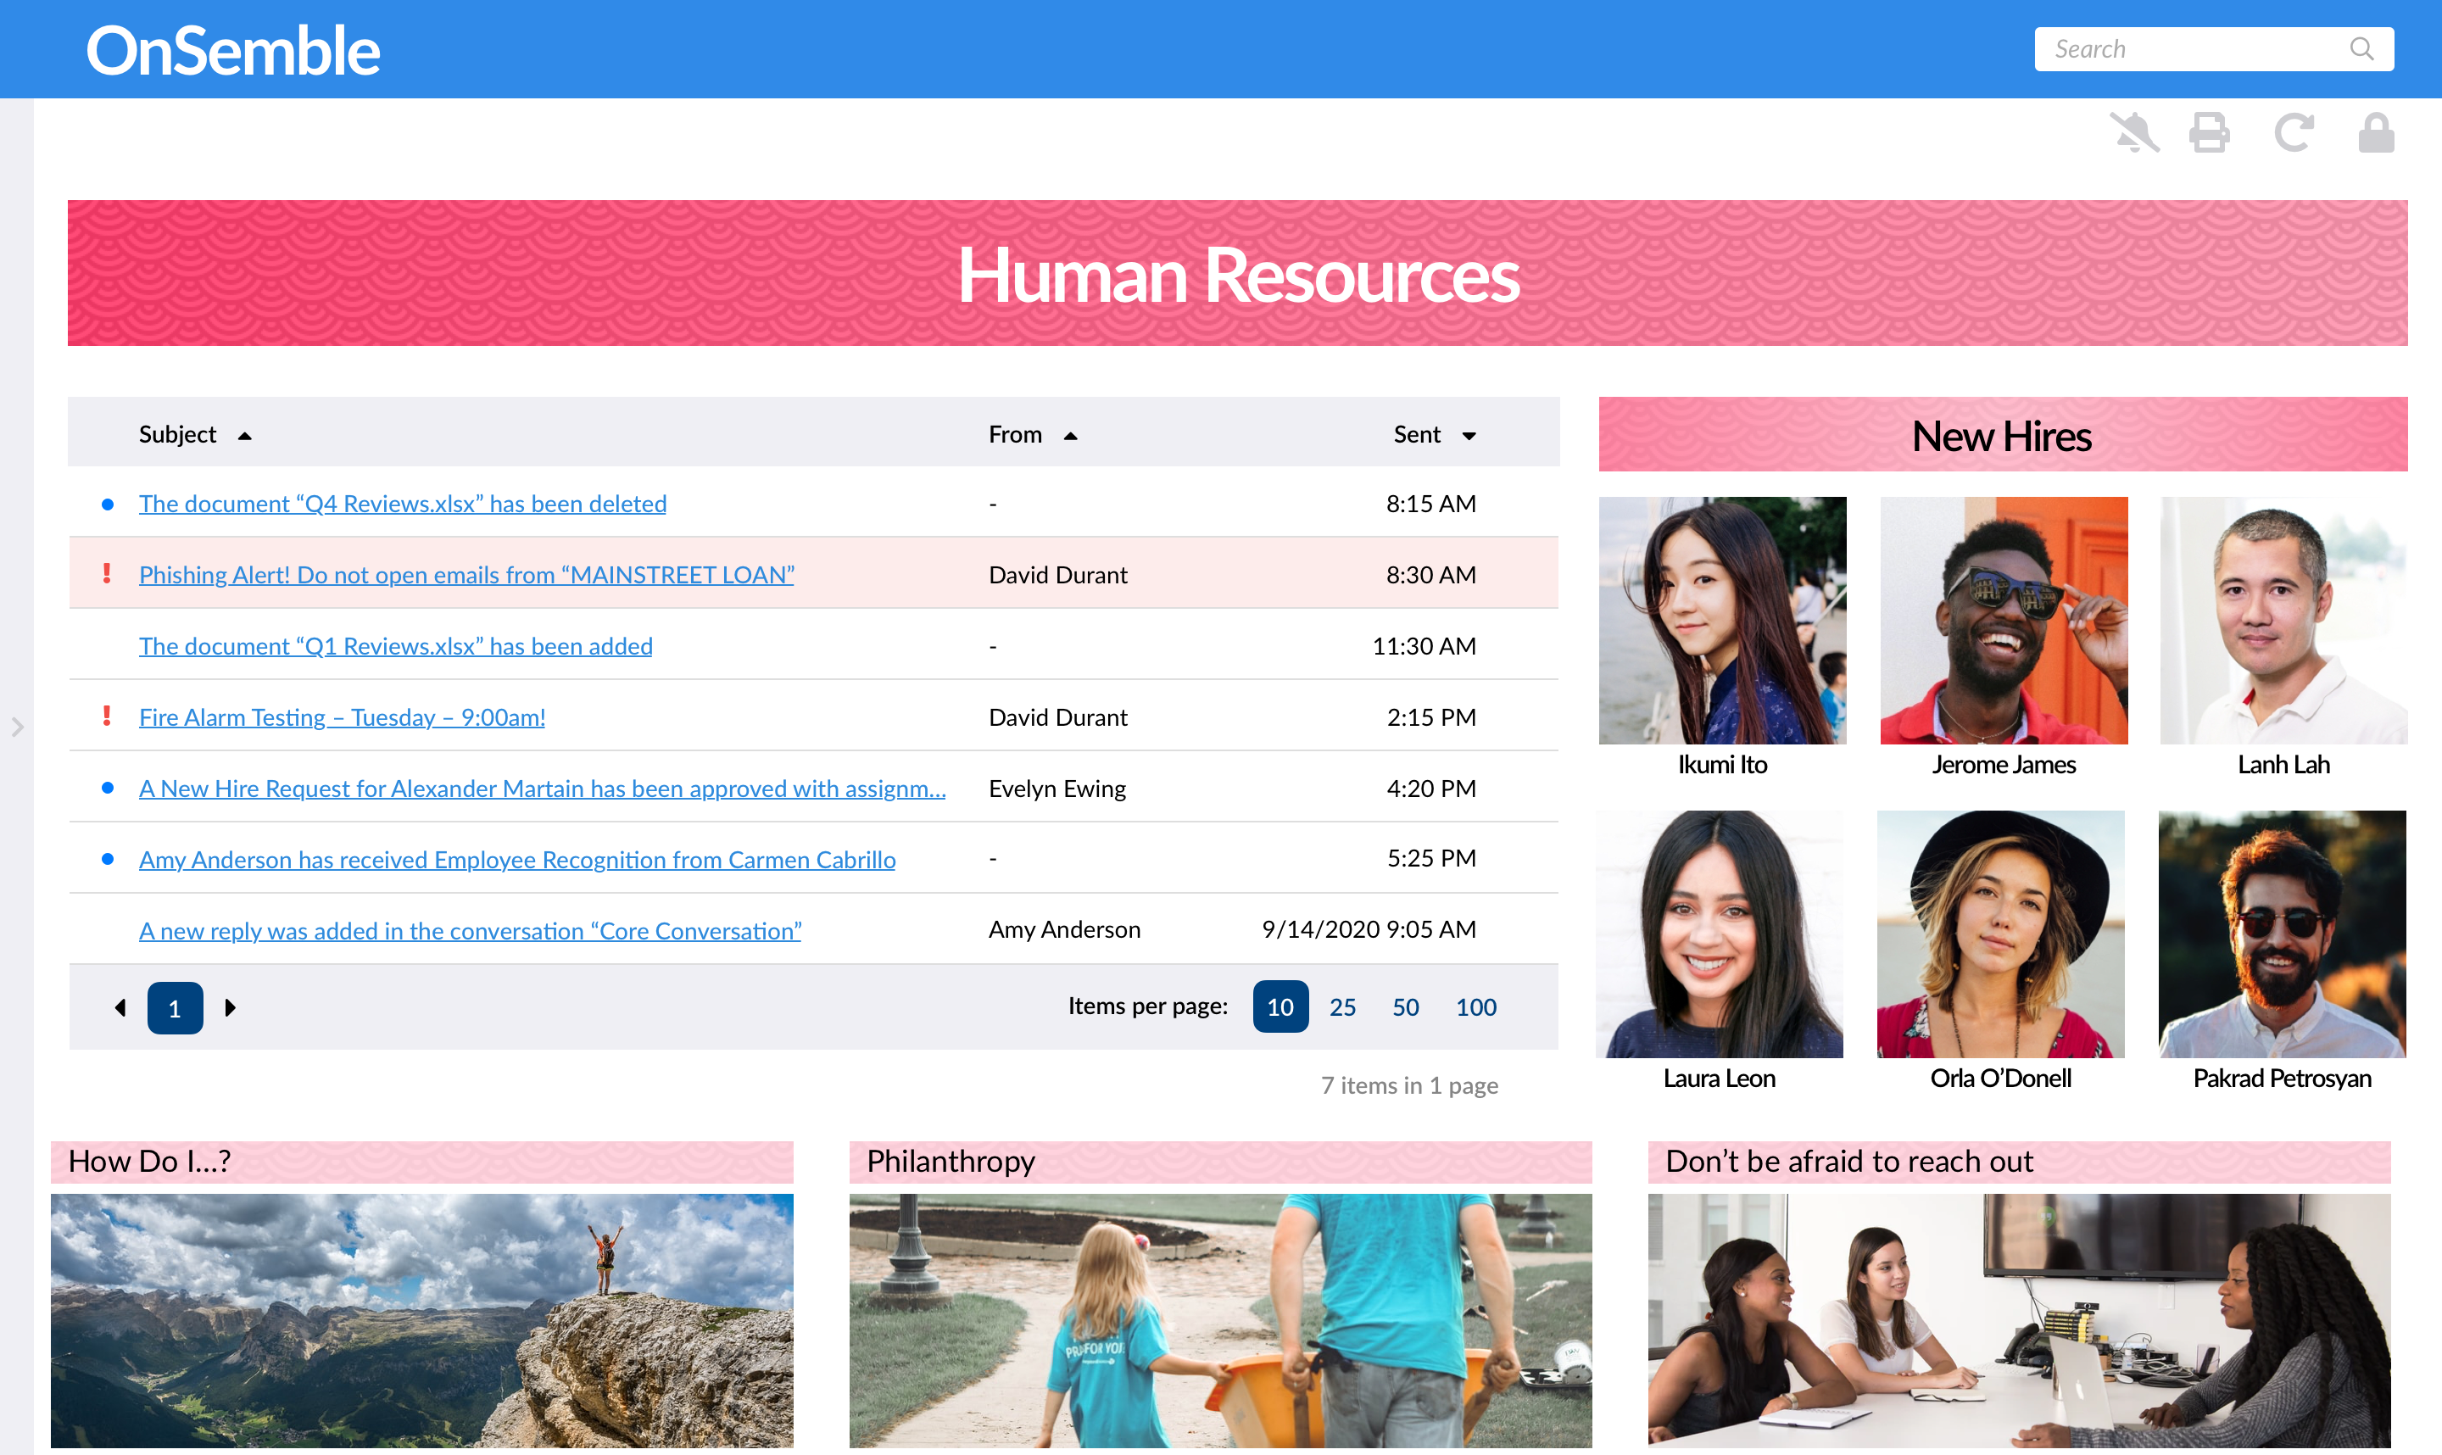Show 25 items per page
Screen dimensions: 2442x1455
point(1342,1007)
